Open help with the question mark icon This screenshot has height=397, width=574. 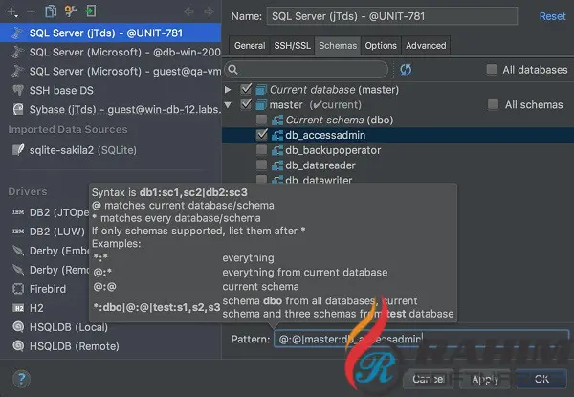pyautogui.click(x=22, y=379)
